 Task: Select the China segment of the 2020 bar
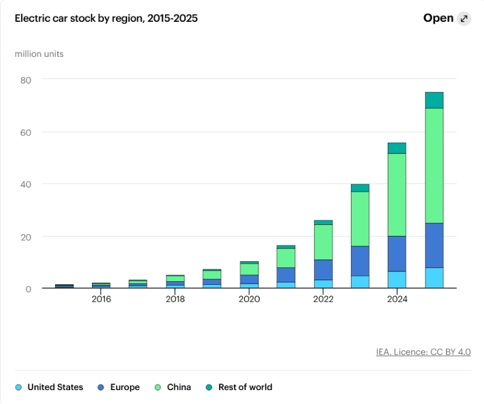pyautogui.click(x=249, y=269)
